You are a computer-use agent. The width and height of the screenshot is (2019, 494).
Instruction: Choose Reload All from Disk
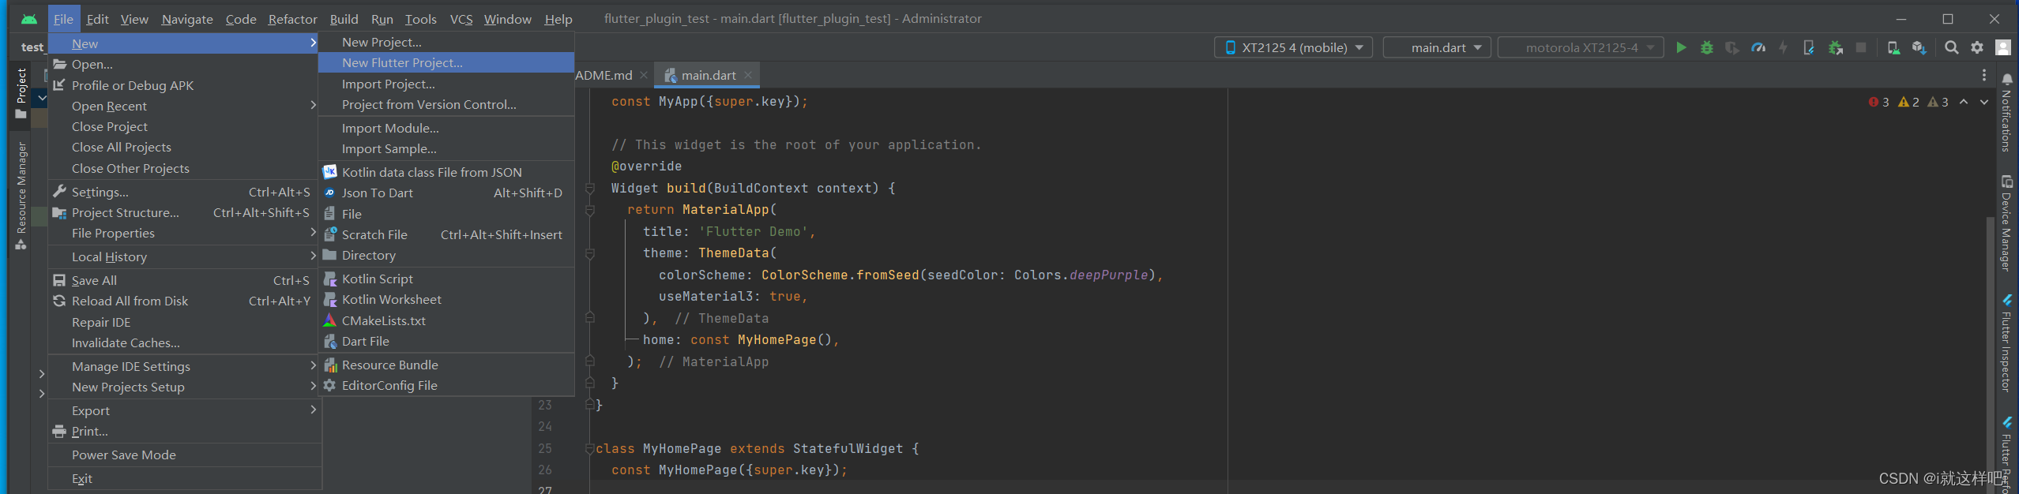click(x=185, y=301)
